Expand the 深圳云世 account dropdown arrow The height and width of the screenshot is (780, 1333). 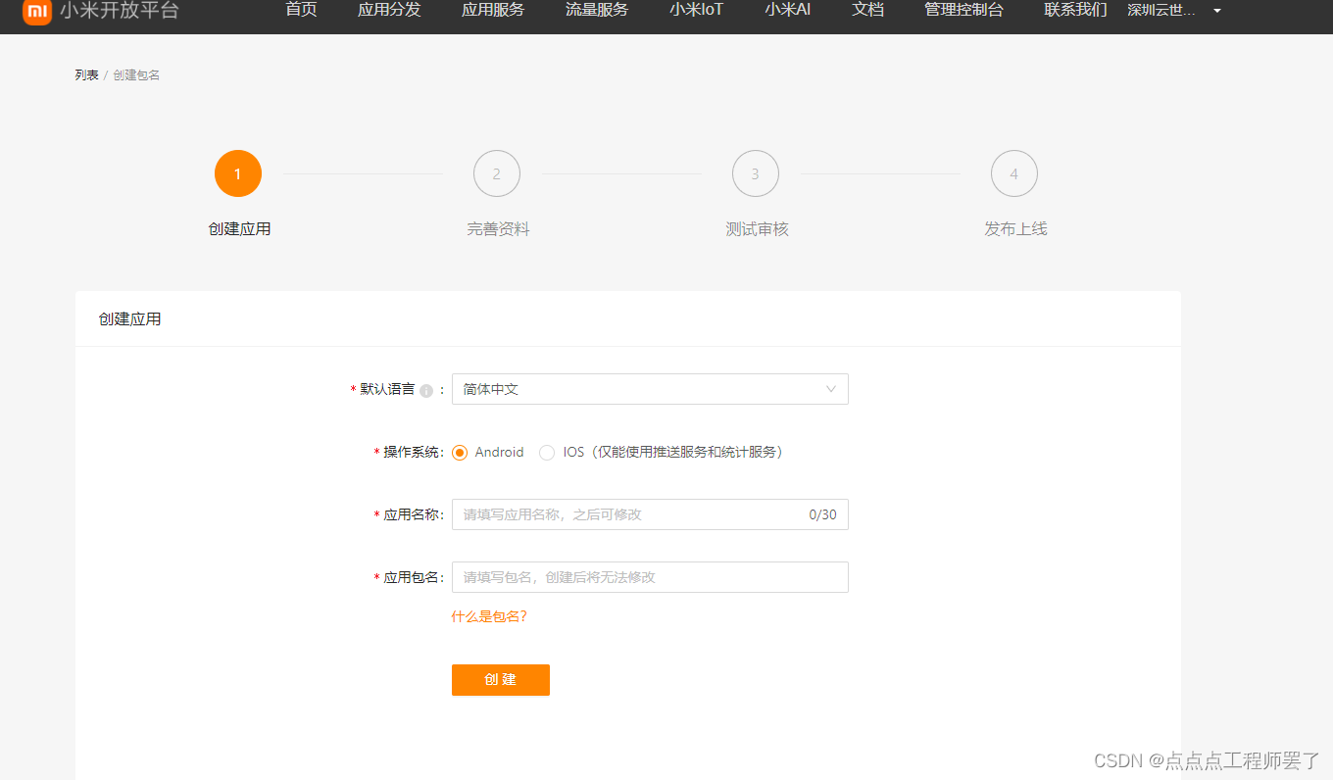click(x=1217, y=11)
